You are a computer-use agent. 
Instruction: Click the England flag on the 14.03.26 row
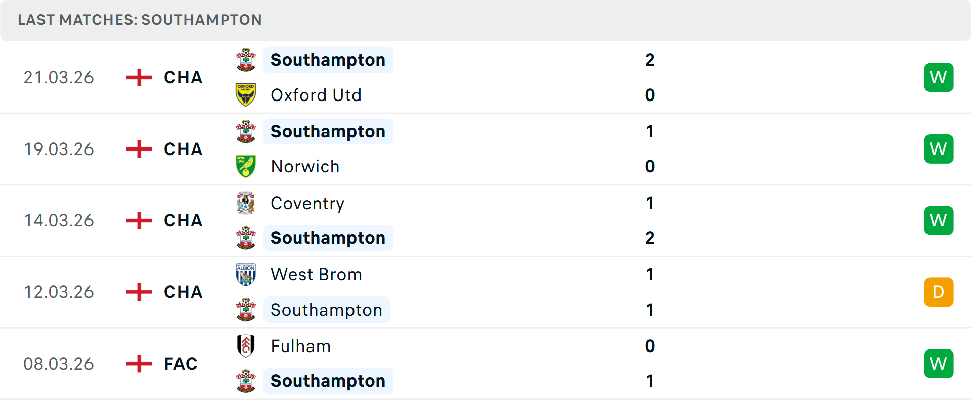138,220
